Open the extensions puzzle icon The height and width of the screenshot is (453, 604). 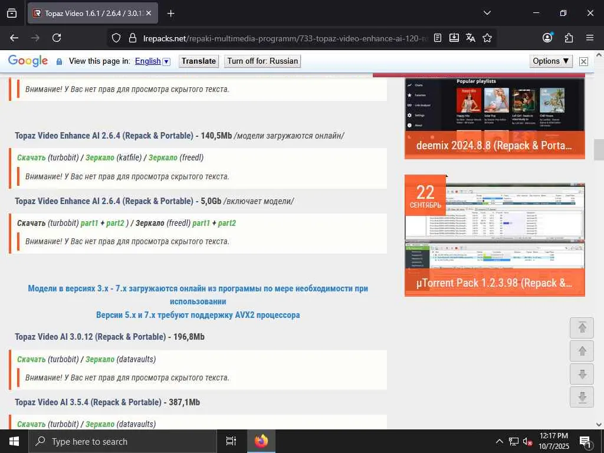click(569, 38)
